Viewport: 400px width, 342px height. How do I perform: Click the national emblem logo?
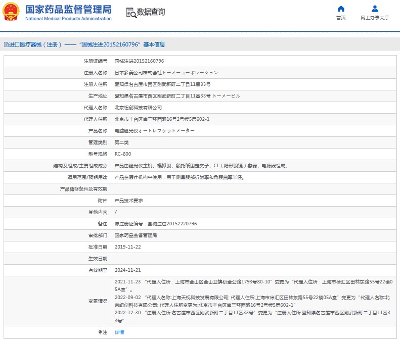click(11, 12)
